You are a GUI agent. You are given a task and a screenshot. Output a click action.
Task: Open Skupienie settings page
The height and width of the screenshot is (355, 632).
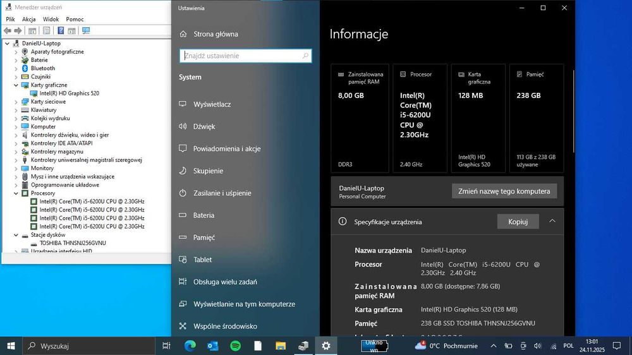(208, 171)
